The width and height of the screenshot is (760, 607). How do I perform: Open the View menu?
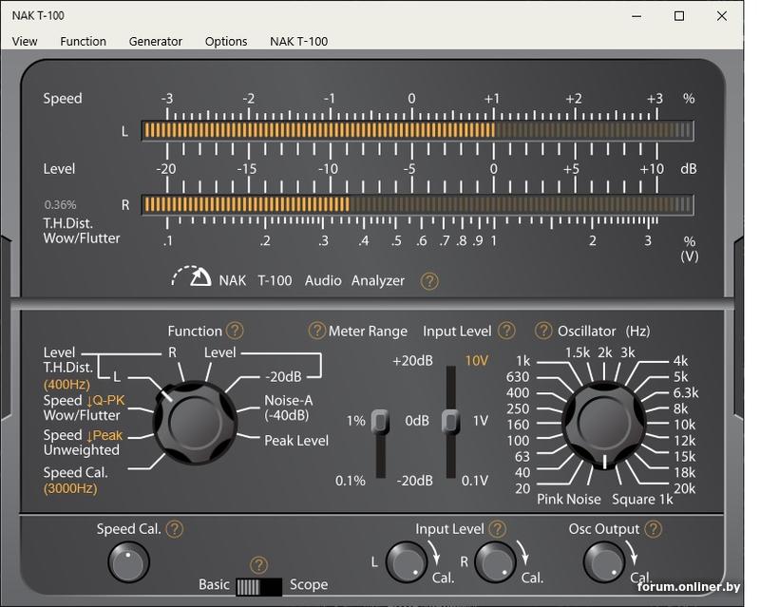(25, 41)
